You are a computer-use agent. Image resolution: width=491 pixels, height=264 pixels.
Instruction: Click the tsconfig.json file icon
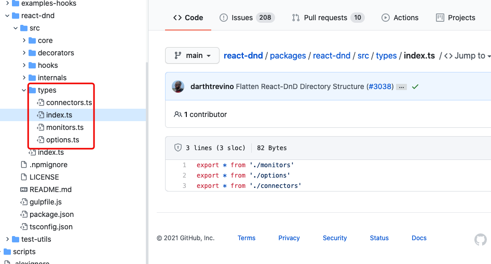coord(24,227)
